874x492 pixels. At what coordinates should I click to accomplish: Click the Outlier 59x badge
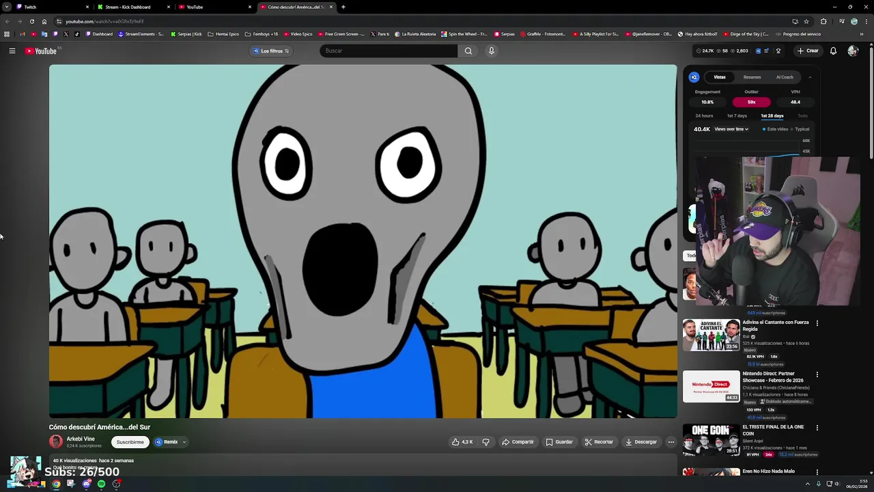tap(751, 102)
